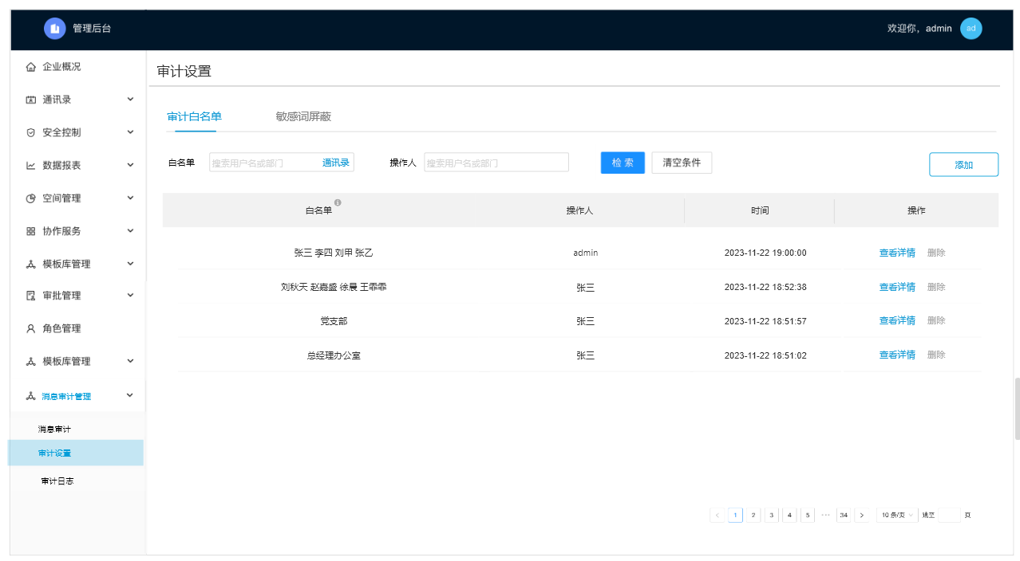Screen dimensions: 1020x561
Task: Click the 企业概况 home icon
Action: pos(31,67)
